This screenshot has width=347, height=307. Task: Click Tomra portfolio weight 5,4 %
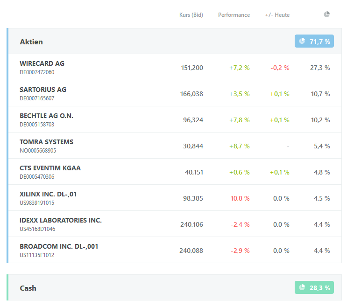322,146
